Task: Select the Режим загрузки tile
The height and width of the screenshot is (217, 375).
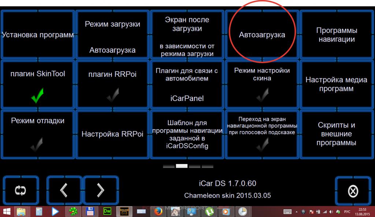Action: click(x=112, y=34)
